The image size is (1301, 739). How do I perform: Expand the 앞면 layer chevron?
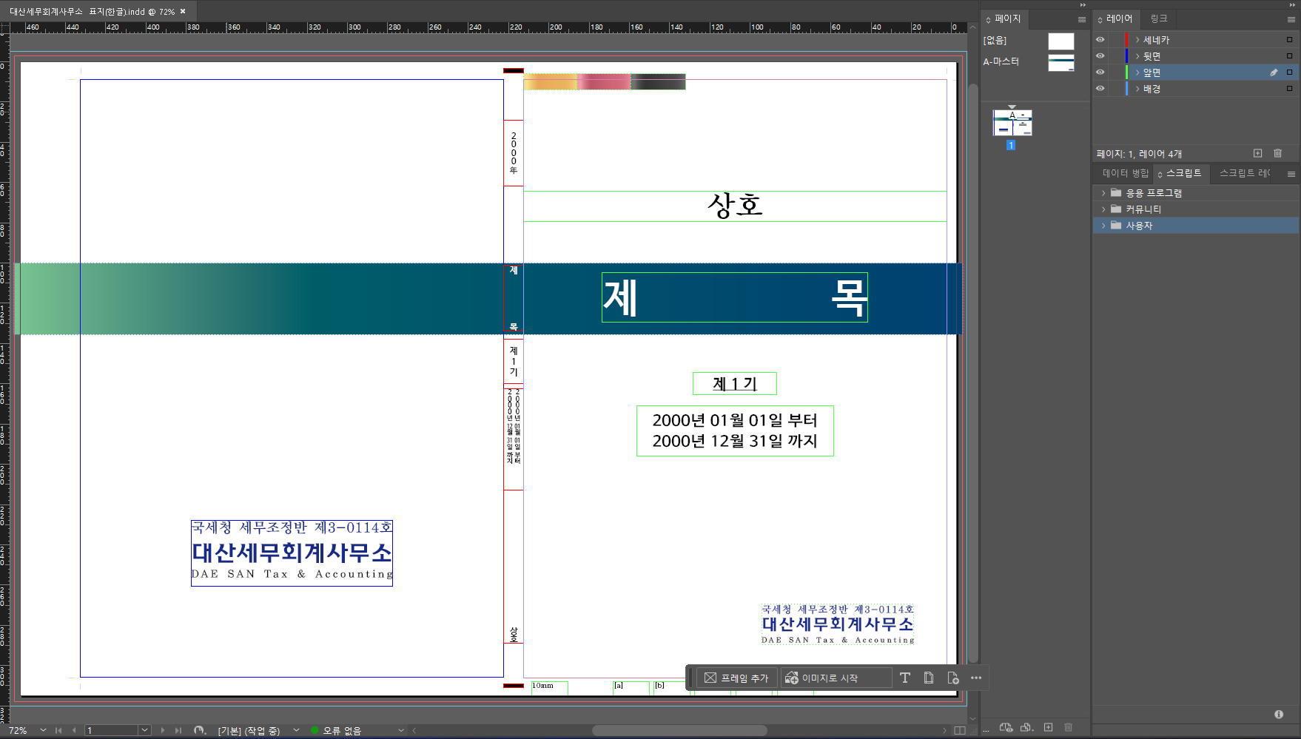click(1137, 72)
